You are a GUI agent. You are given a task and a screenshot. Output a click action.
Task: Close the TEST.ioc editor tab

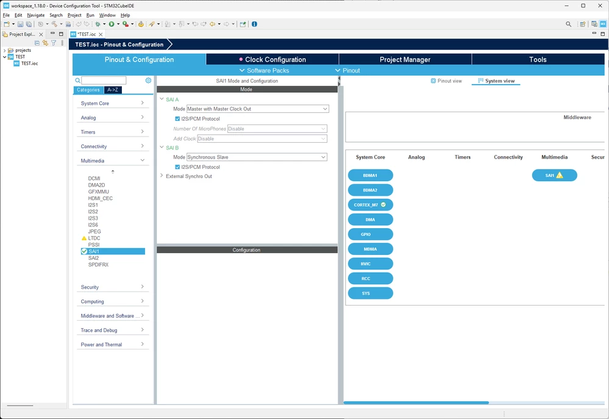coord(101,34)
